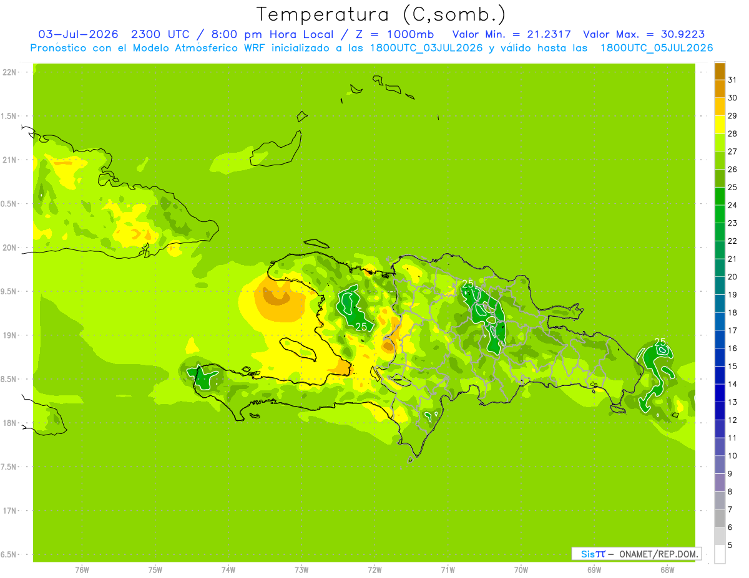Click the 'Temperatura (C,somb.)' map title
Viewport: 749px width, 578px height.
coord(381,14)
